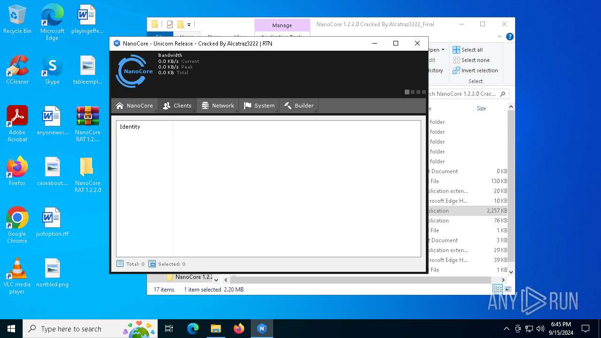Viewport: 601px width, 338px height.
Task: Open the notification center
Action: (586, 329)
